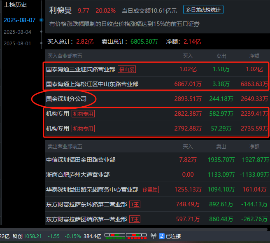Click 买入 column header in 卖出营业部前五 table
This screenshot has width=270, height=243.
(x=188, y=147)
